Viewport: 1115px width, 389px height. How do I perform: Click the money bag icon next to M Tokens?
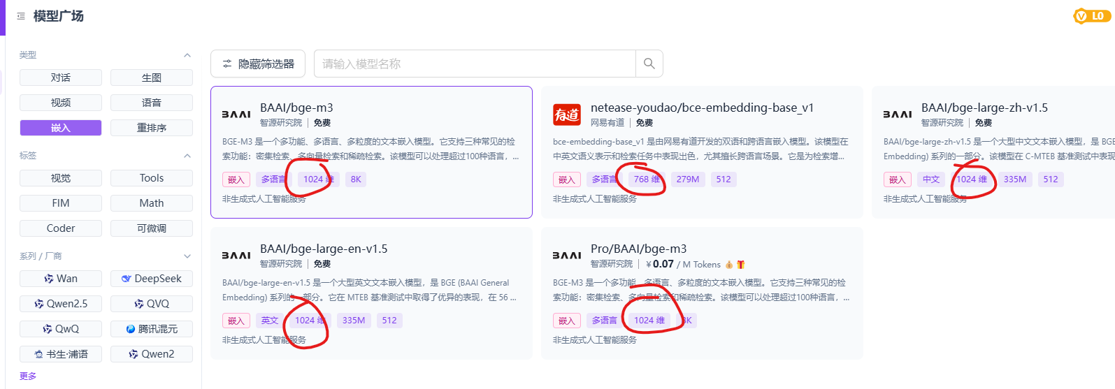click(729, 265)
